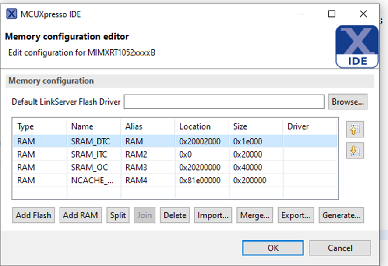388x266 pixels.
Task: Click the move row up arrow icon
Action: (x=355, y=129)
